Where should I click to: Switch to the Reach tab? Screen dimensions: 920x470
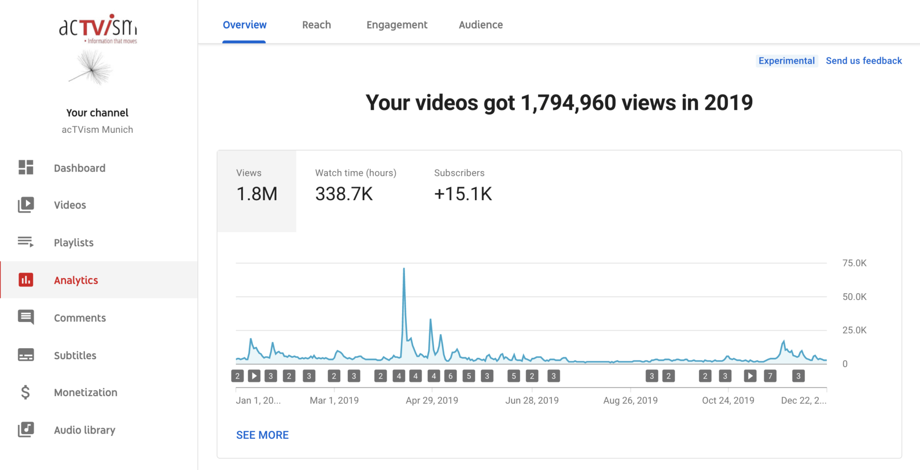pos(316,25)
